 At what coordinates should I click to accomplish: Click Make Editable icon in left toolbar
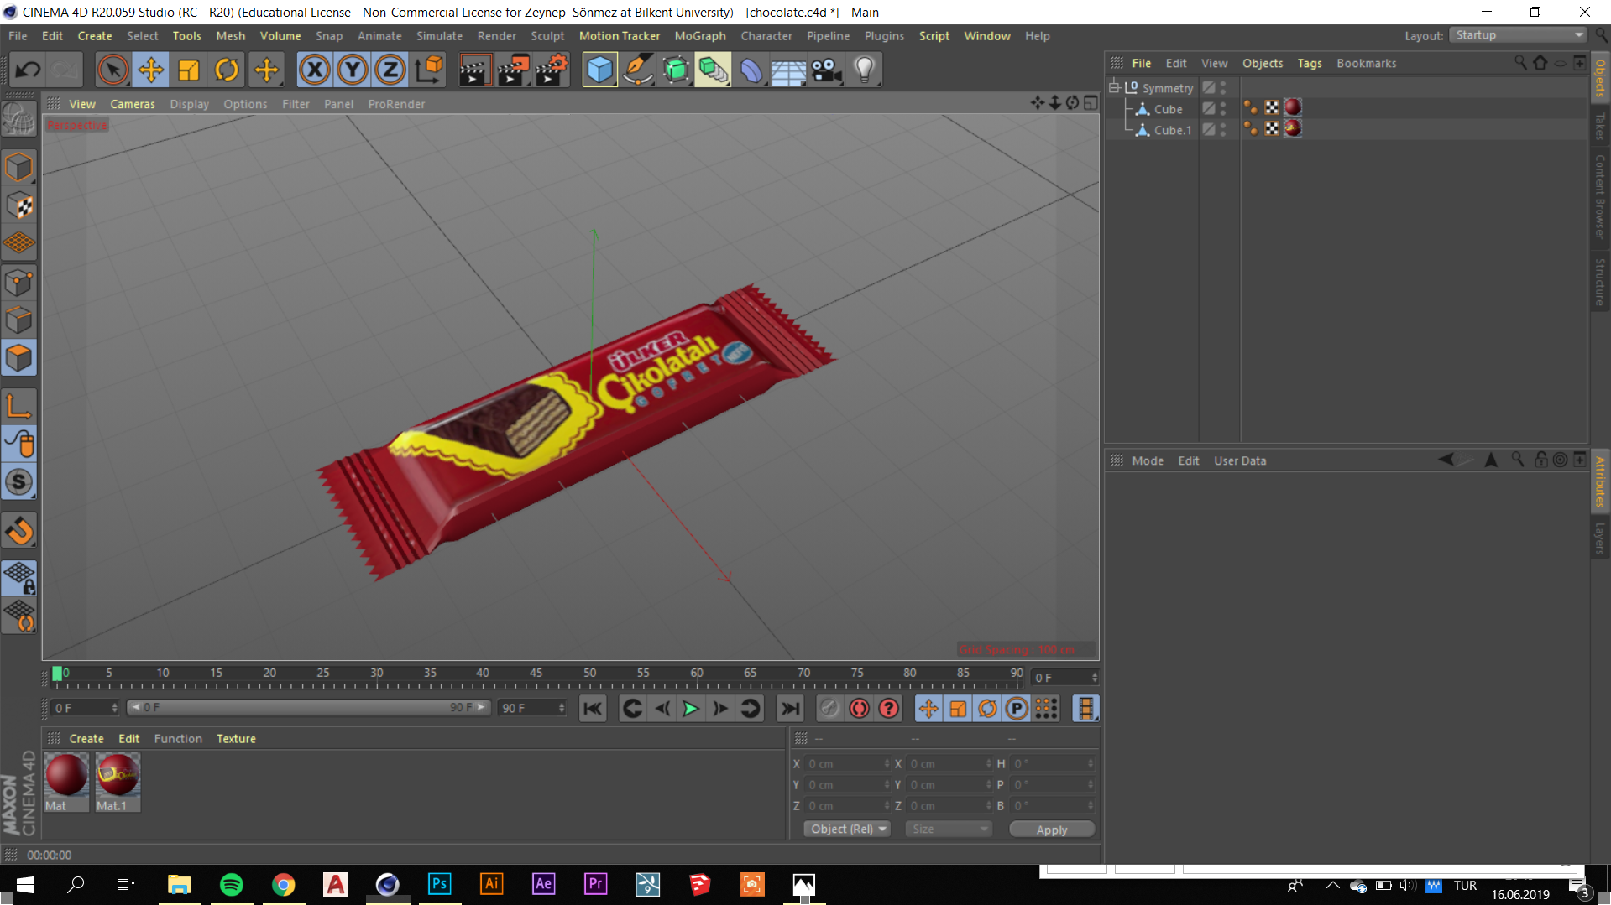click(19, 121)
